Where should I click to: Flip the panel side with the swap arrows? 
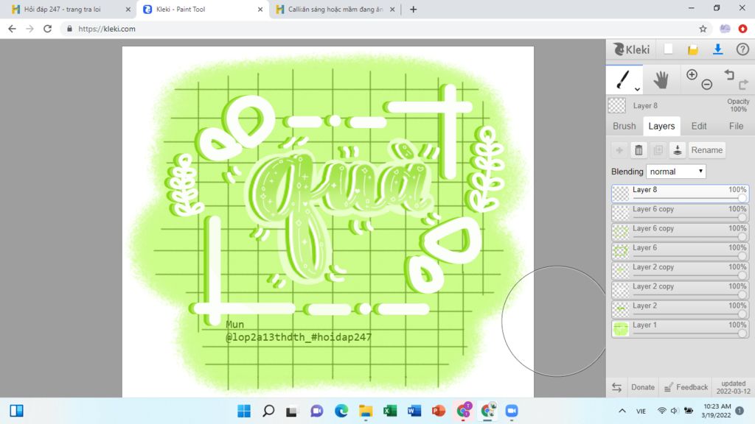[616, 387]
